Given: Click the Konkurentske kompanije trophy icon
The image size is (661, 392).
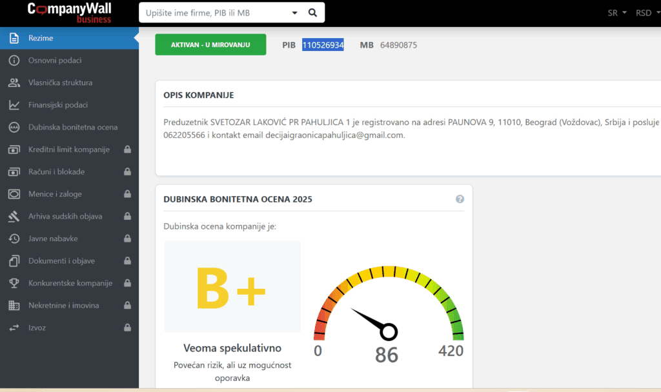Looking at the screenshot, I should (14, 283).
